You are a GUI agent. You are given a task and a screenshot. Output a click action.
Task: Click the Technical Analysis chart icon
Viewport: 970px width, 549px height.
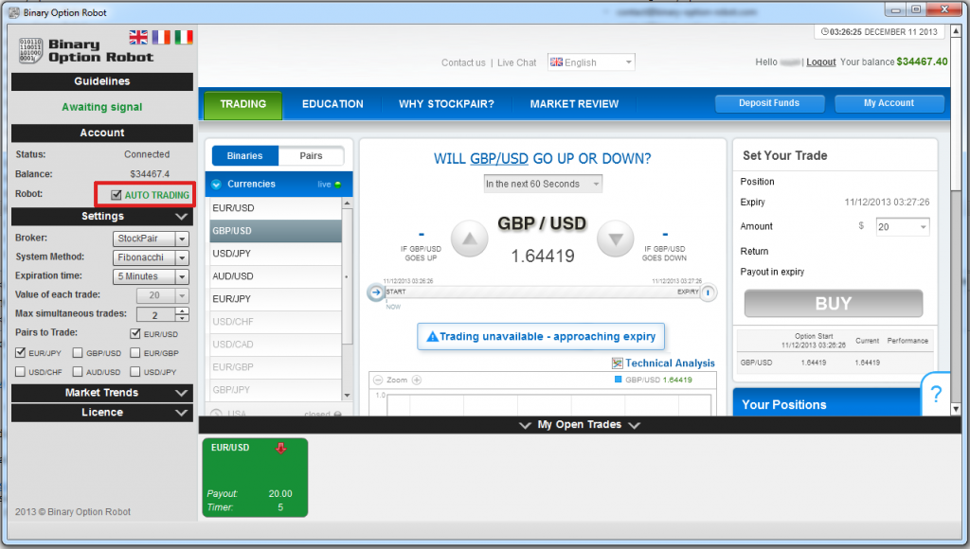(x=617, y=363)
